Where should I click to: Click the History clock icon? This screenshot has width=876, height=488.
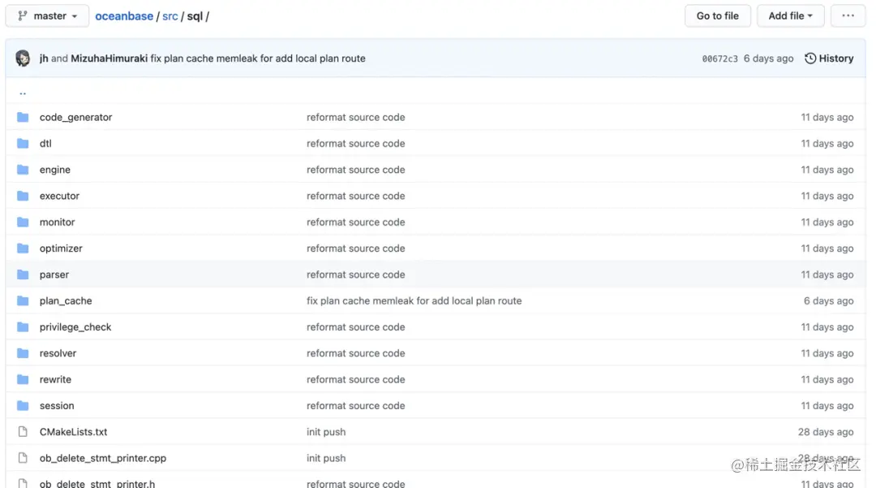click(x=810, y=58)
